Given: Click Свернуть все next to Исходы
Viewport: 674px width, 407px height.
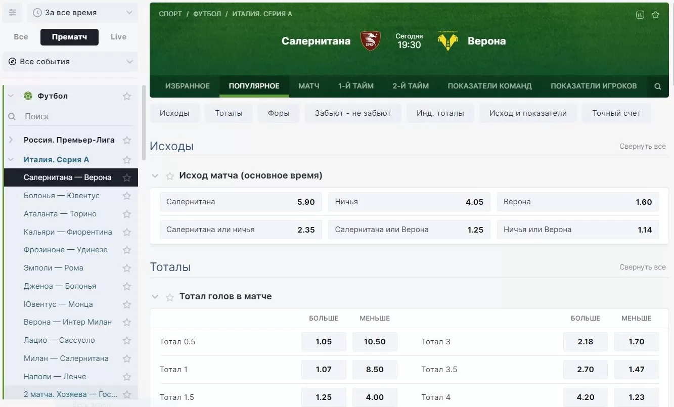Looking at the screenshot, I should (x=642, y=146).
